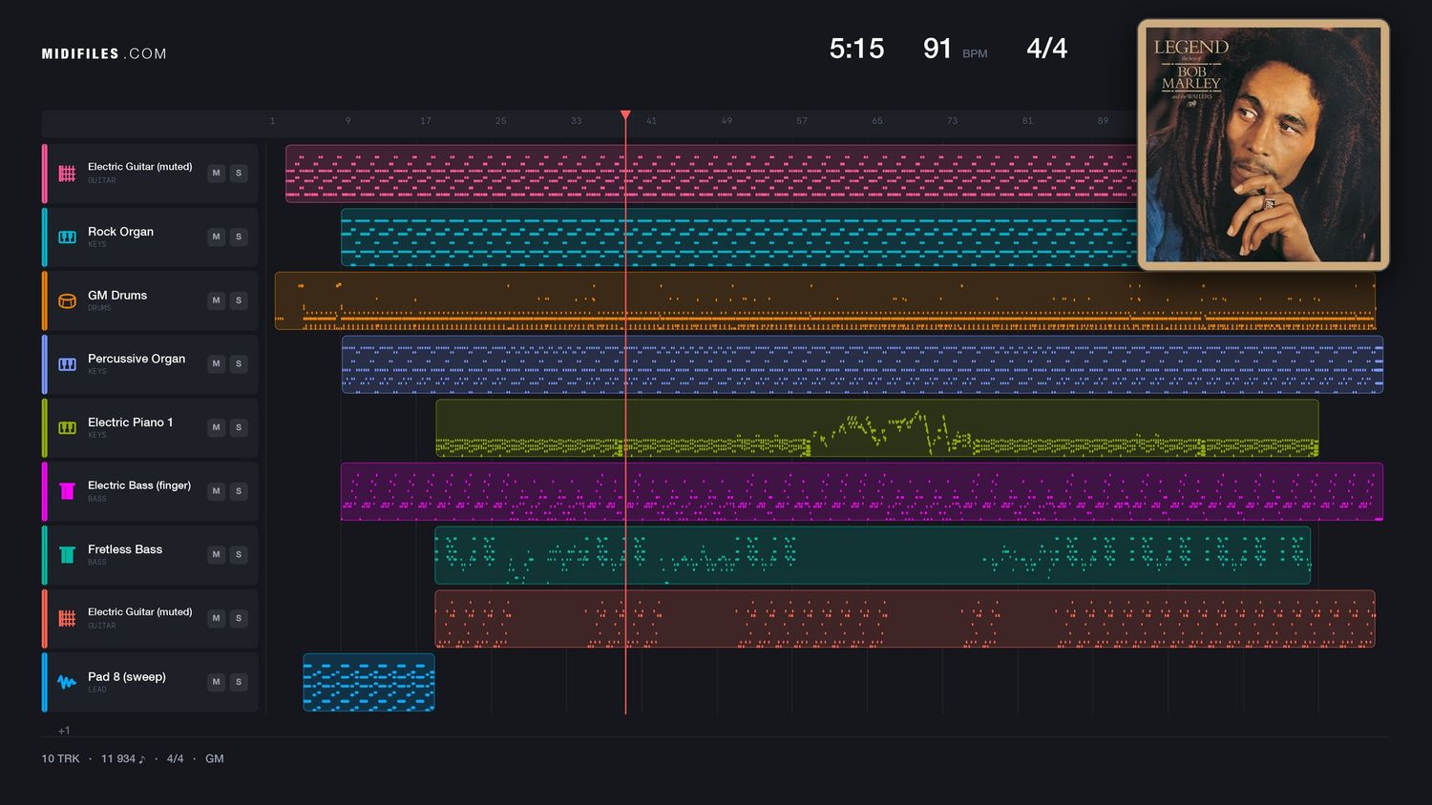Select the GM Drums orange clip

(x=825, y=300)
